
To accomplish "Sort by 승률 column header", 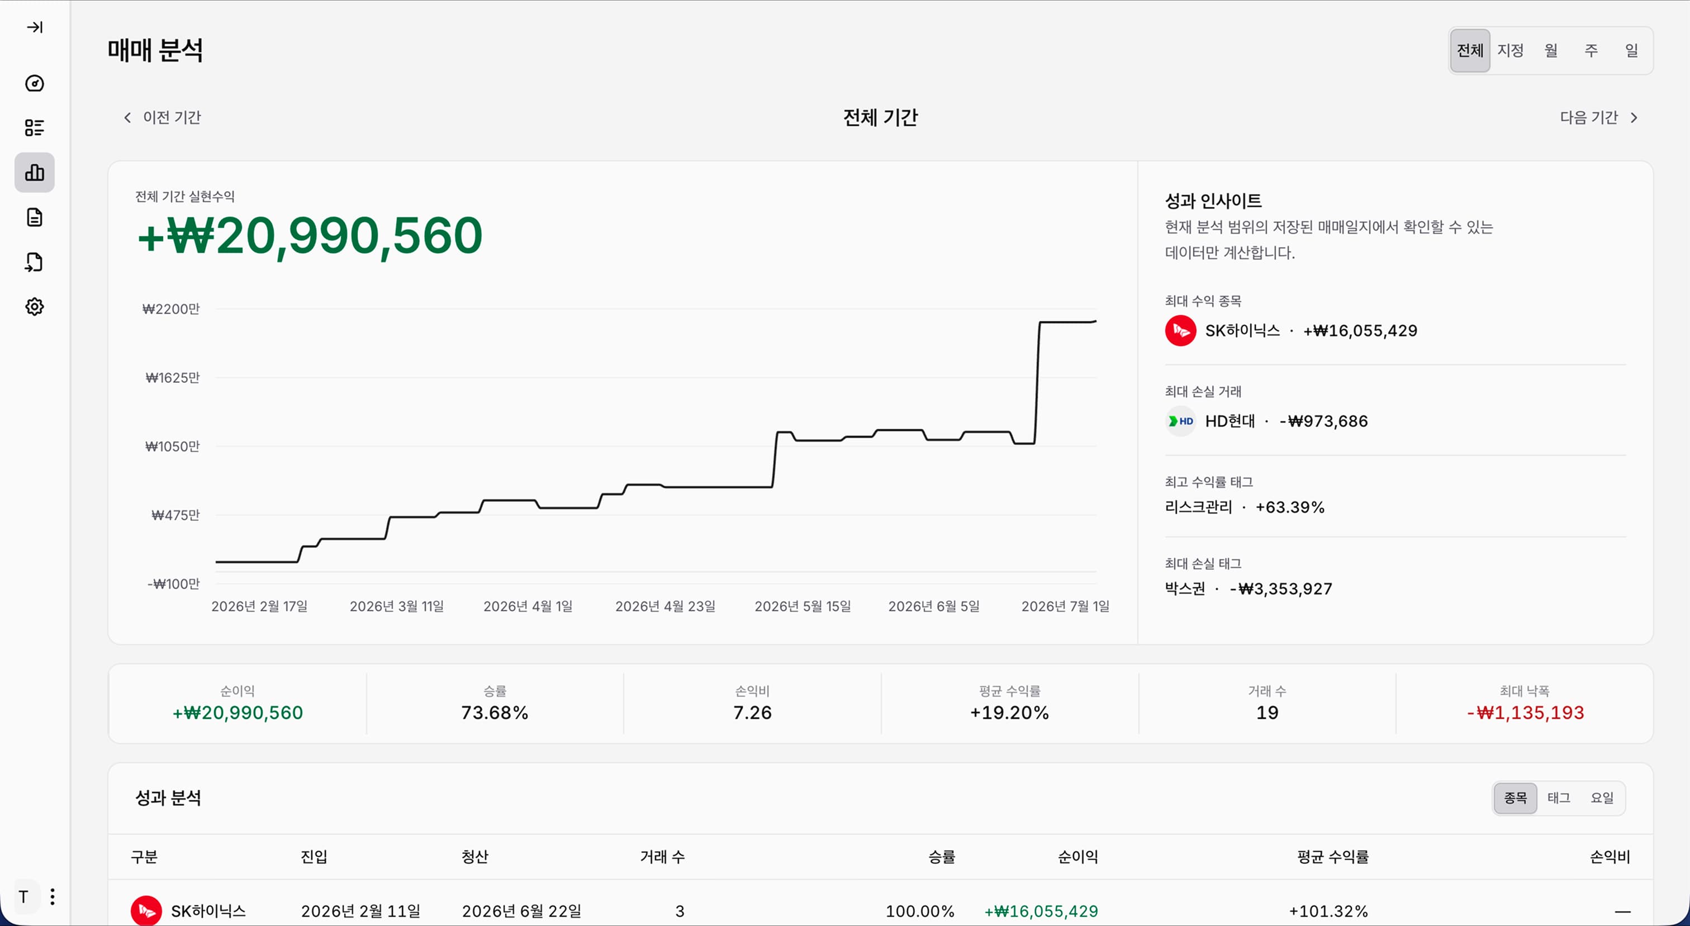I will pyautogui.click(x=942, y=857).
